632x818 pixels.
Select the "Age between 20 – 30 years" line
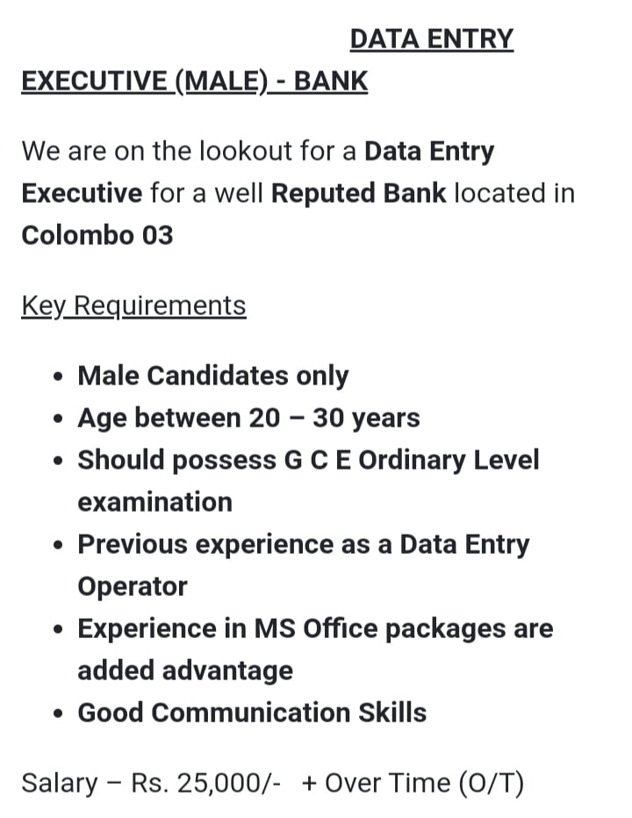pyautogui.click(x=248, y=418)
